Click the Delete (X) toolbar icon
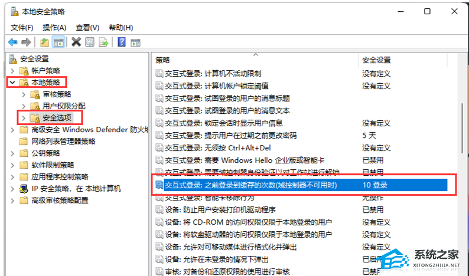The height and width of the screenshot is (276, 469). (76, 42)
